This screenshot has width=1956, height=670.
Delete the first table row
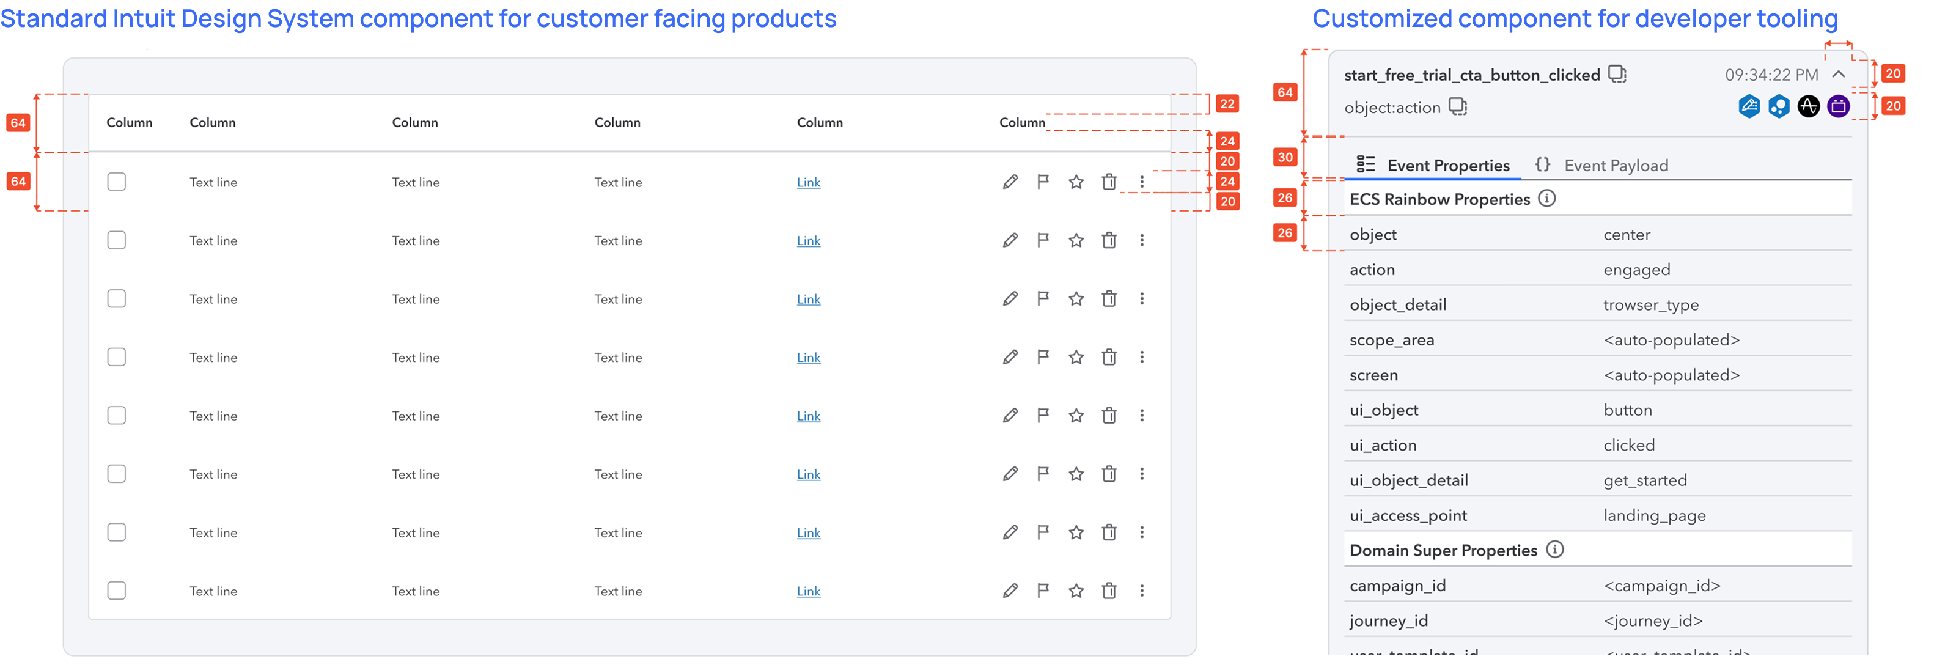coord(1109,182)
